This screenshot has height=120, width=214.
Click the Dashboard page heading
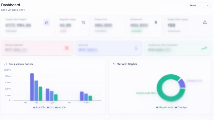tap(11, 5)
